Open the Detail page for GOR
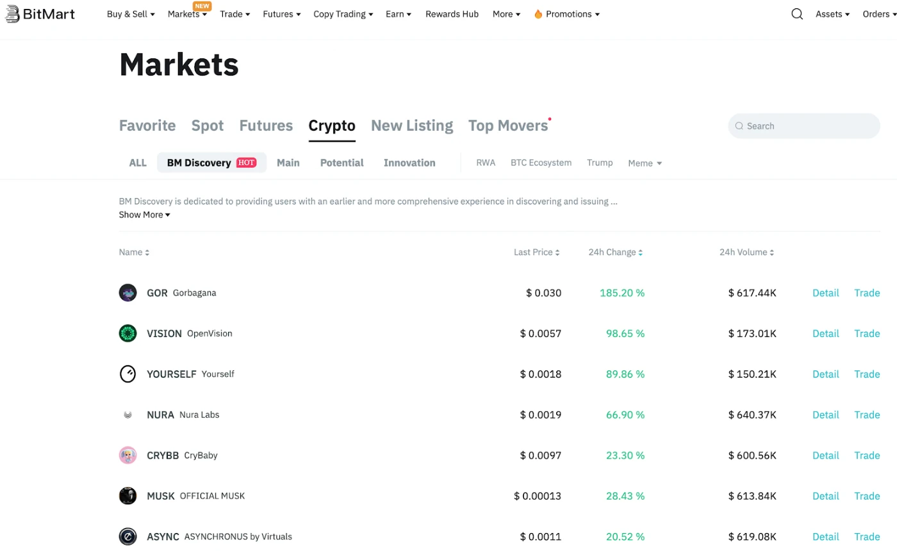The width and height of the screenshot is (897, 551). click(x=825, y=292)
